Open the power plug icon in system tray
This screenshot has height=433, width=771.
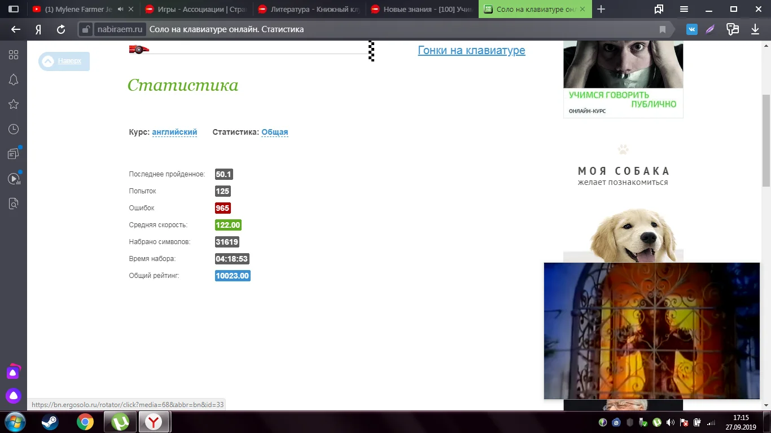point(697,422)
